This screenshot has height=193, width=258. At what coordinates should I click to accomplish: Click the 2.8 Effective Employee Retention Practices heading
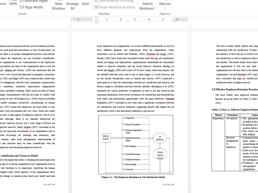235,90
